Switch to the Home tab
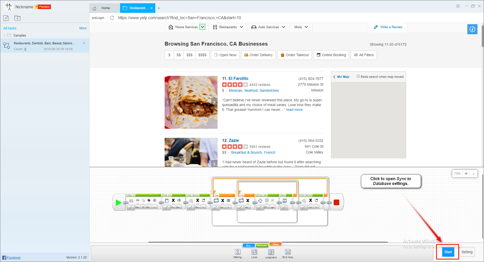The height and width of the screenshot is (262, 484). [x=104, y=8]
